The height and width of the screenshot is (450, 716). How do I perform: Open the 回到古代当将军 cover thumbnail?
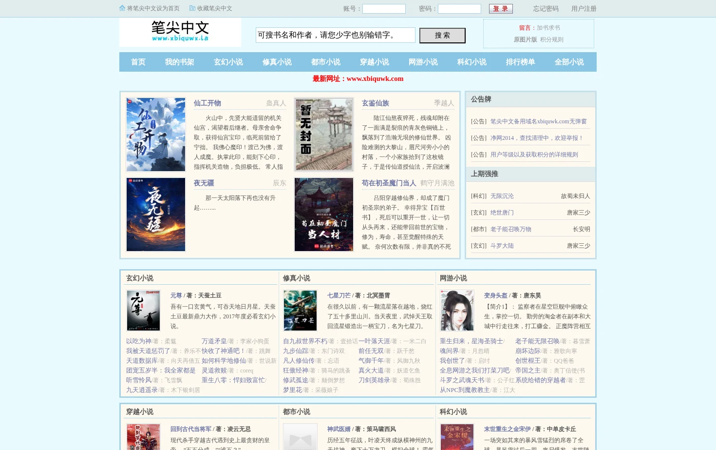[143, 437]
